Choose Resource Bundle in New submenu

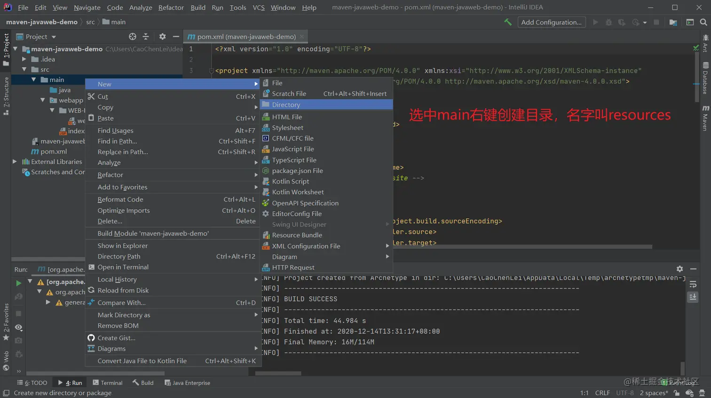[326, 235]
